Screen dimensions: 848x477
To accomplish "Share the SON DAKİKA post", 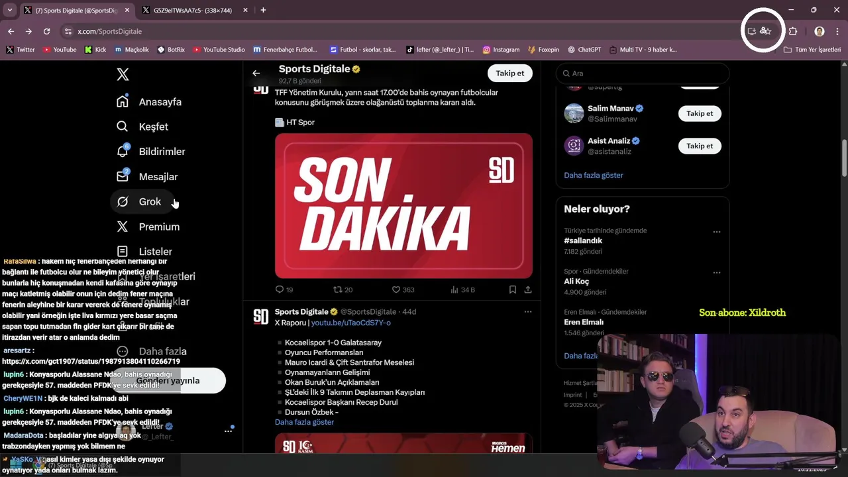I will pyautogui.click(x=528, y=290).
